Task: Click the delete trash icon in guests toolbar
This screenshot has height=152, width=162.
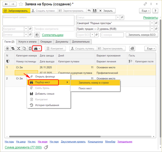Action: click(30, 48)
